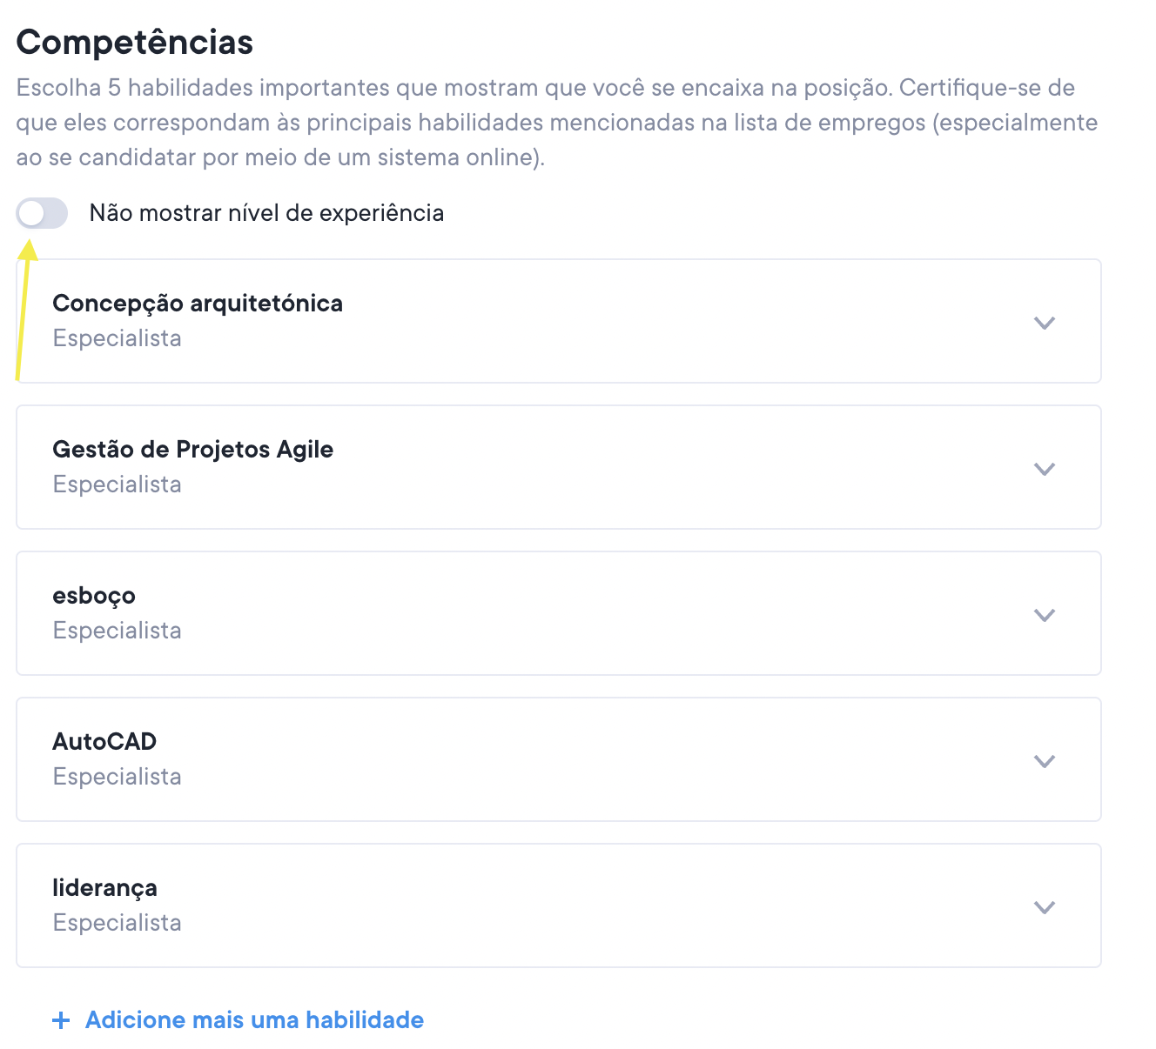
Task: Toggle off showing experience level switch
Action: click(x=42, y=213)
